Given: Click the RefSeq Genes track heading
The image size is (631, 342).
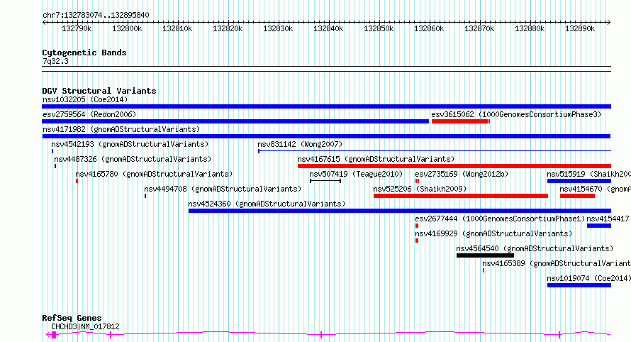Looking at the screenshot, I should point(72,318).
